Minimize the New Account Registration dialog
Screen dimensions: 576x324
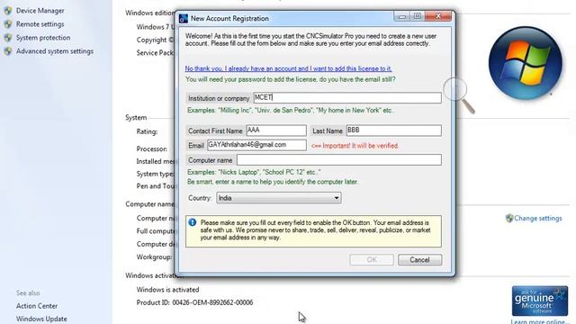pos(402,16)
